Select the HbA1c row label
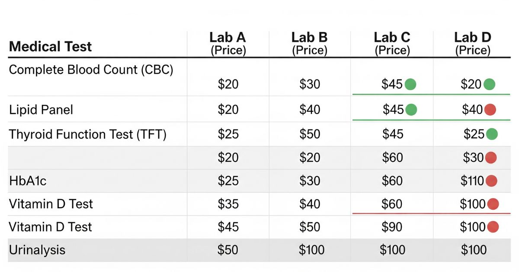Image resolution: width=519 pixels, height=272 pixels. (28, 181)
